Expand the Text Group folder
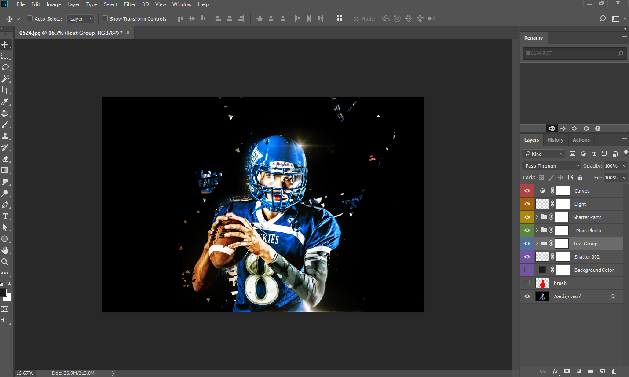This screenshot has height=377, width=629. pyautogui.click(x=537, y=244)
